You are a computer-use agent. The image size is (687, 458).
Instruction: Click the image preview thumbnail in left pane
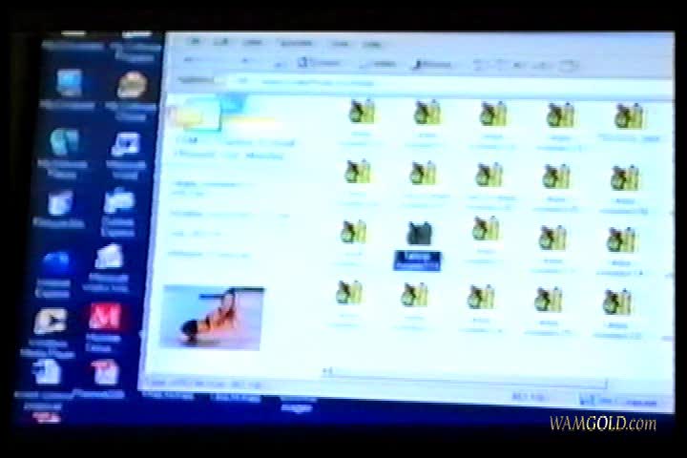click(x=213, y=317)
